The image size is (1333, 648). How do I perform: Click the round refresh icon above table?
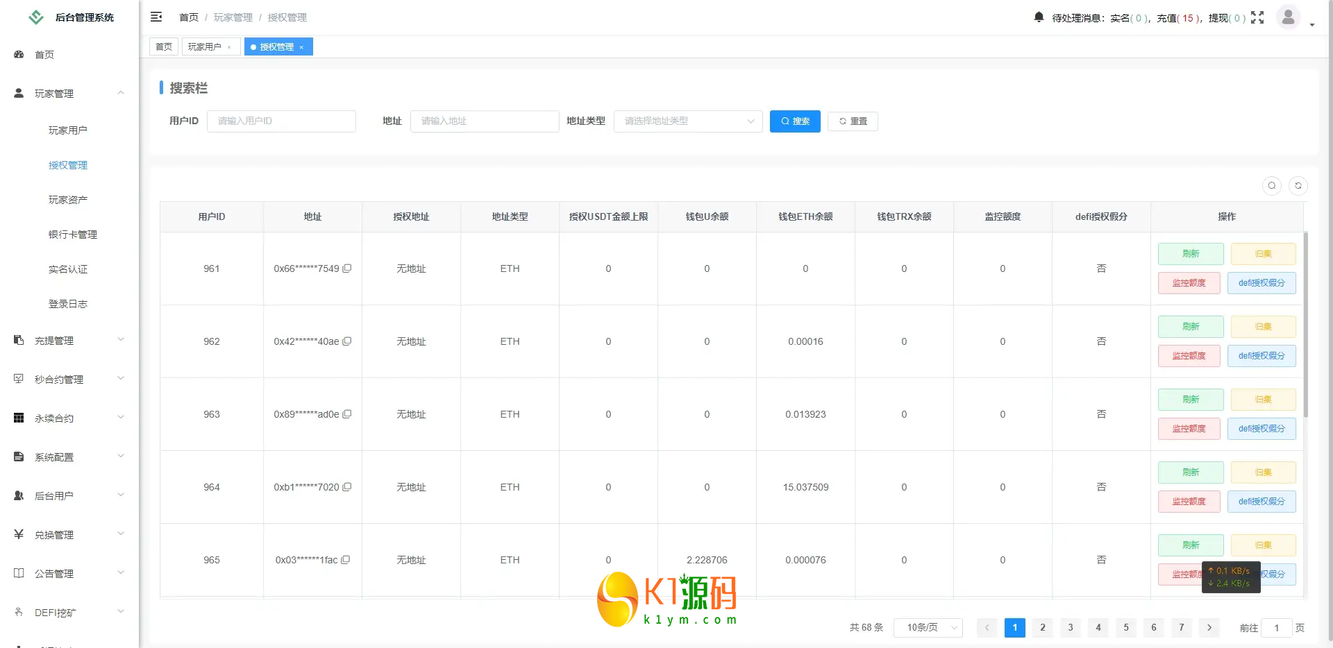[1298, 186]
